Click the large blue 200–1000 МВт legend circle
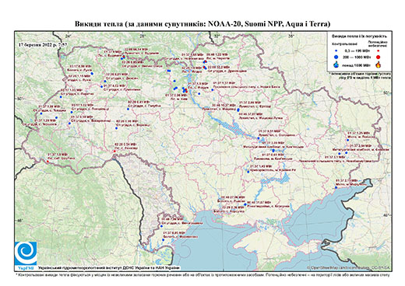405x286 pixels. (336, 57)
